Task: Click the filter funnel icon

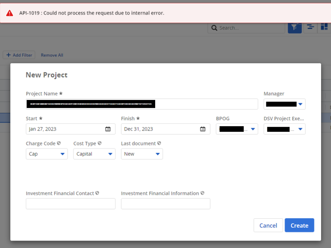Action: point(294,27)
